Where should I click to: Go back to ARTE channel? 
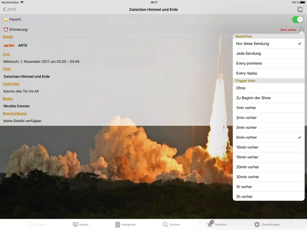tap(10, 9)
